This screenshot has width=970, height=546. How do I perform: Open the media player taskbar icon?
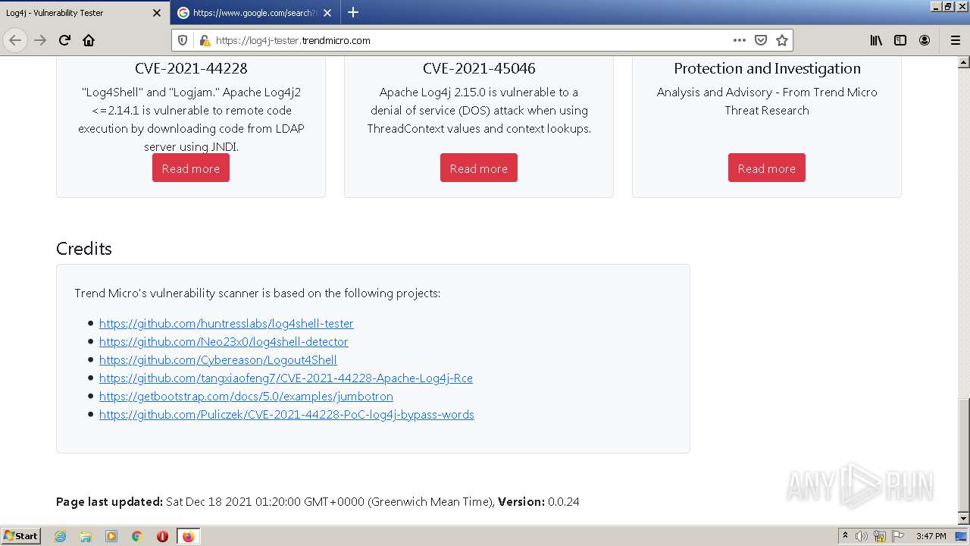pyautogui.click(x=111, y=536)
